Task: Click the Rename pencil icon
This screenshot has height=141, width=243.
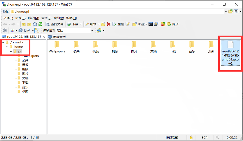Action: (127, 24)
